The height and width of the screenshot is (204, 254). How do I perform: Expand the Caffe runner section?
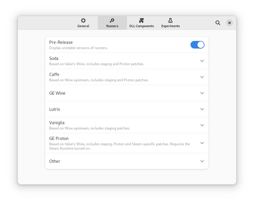pyautogui.click(x=202, y=77)
